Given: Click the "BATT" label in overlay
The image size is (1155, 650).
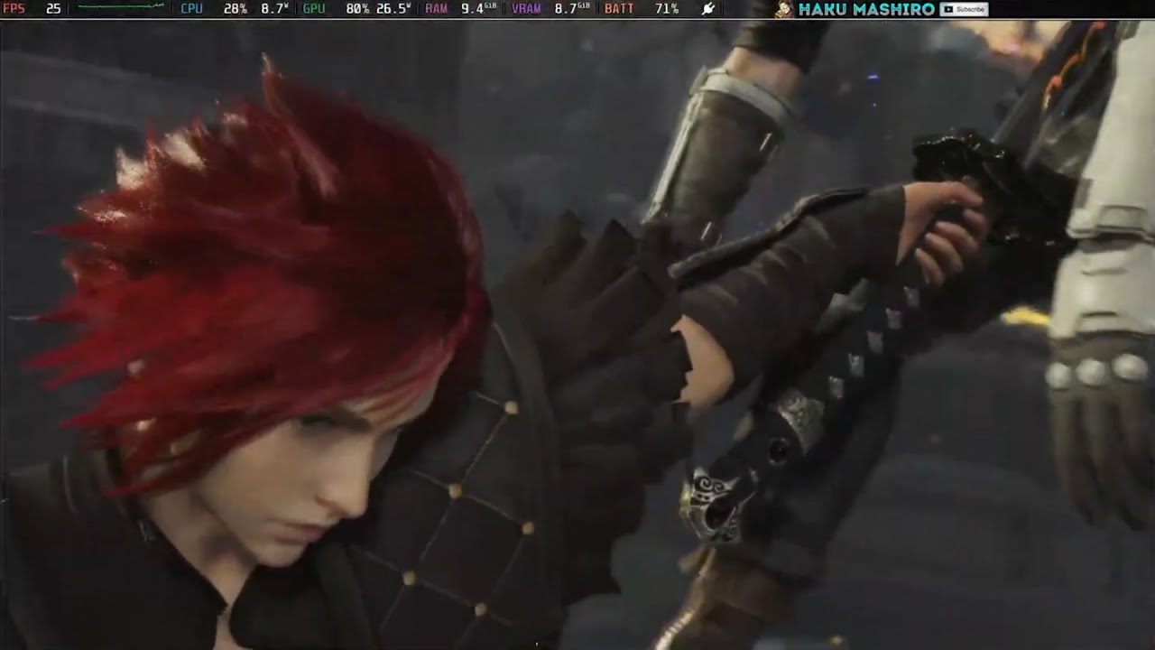Looking at the screenshot, I should (619, 9).
